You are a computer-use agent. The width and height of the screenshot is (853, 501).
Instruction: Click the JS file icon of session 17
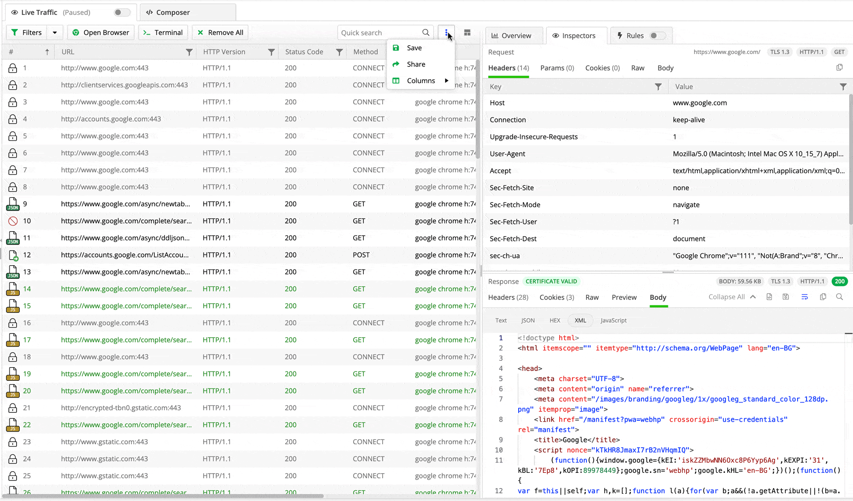click(13, 340)
